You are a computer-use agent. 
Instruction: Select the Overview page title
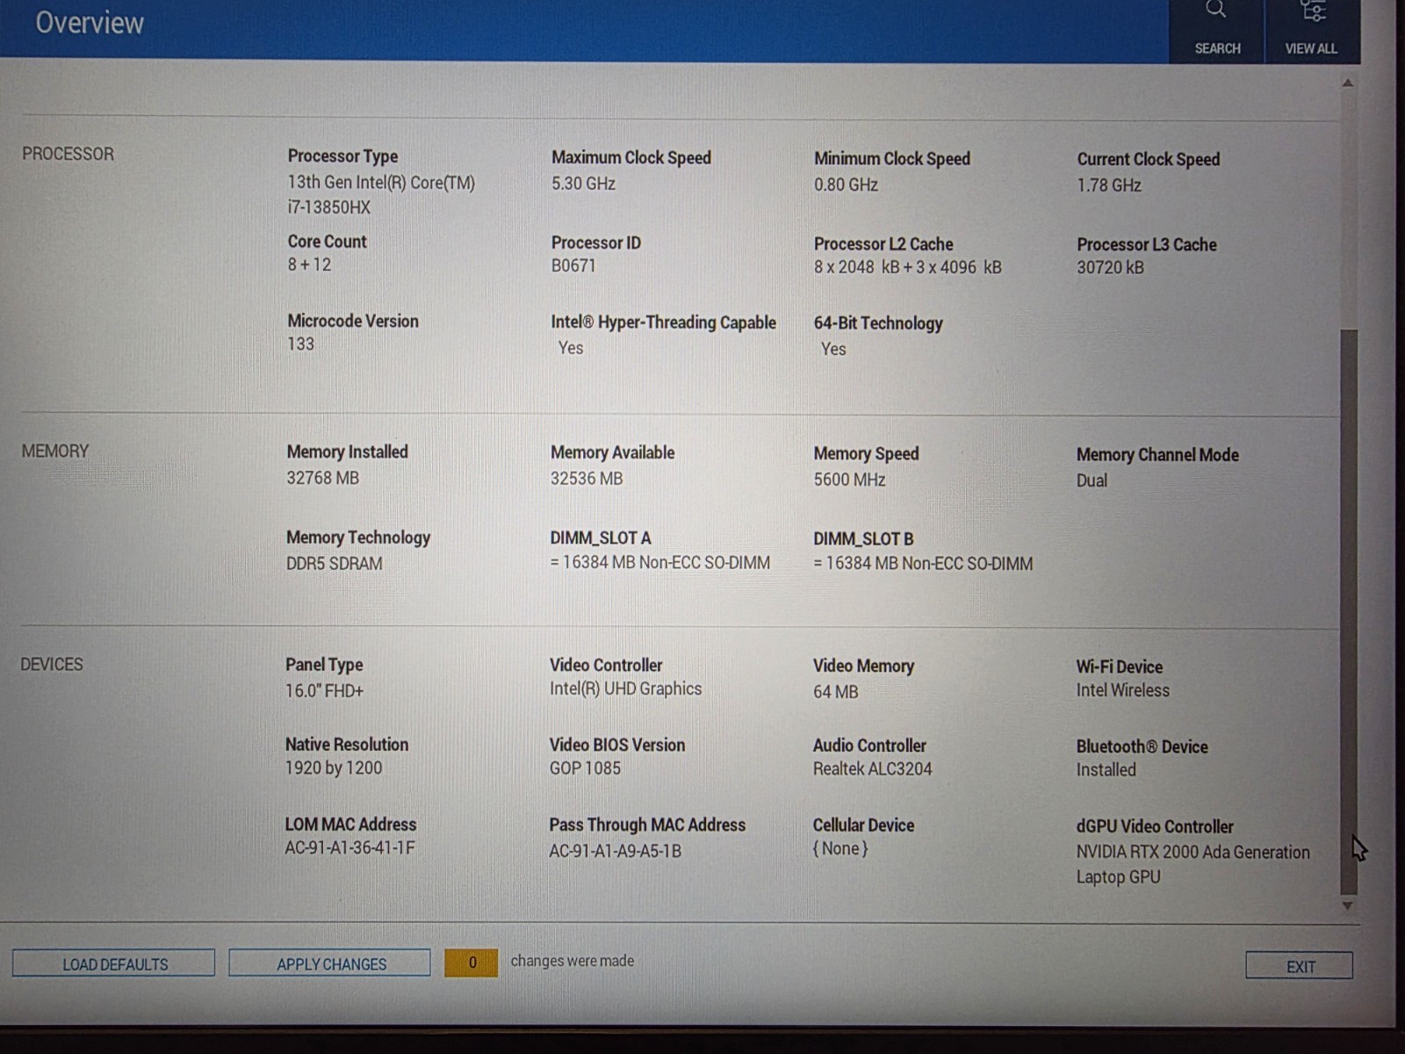(x=90, y=23)
